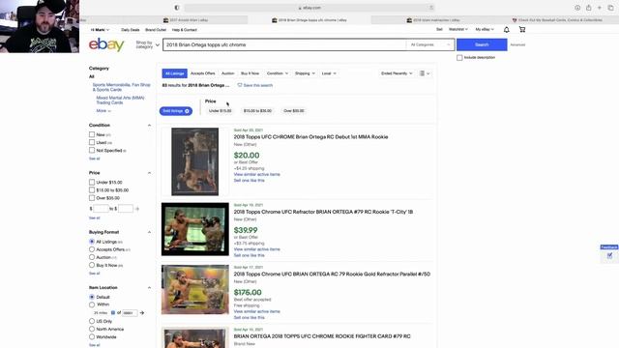Screen dimensions: 619x348
Task: Click the Under $15.00 price chip
Action: coord(220,111)
